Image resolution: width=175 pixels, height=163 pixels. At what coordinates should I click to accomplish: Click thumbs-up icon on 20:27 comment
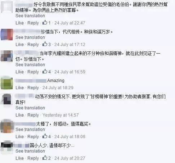(x=45, y=158)
